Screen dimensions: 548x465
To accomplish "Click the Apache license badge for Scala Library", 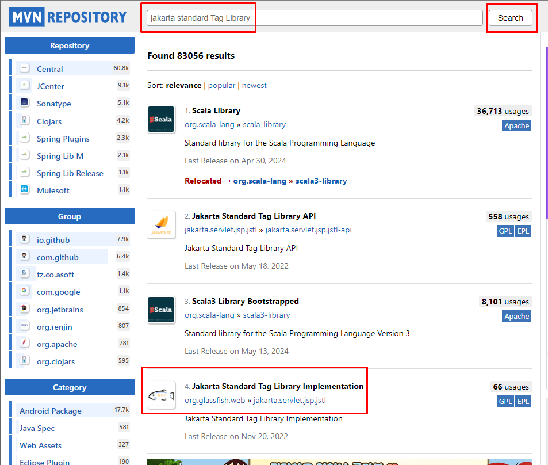I will tap(516, 125).
